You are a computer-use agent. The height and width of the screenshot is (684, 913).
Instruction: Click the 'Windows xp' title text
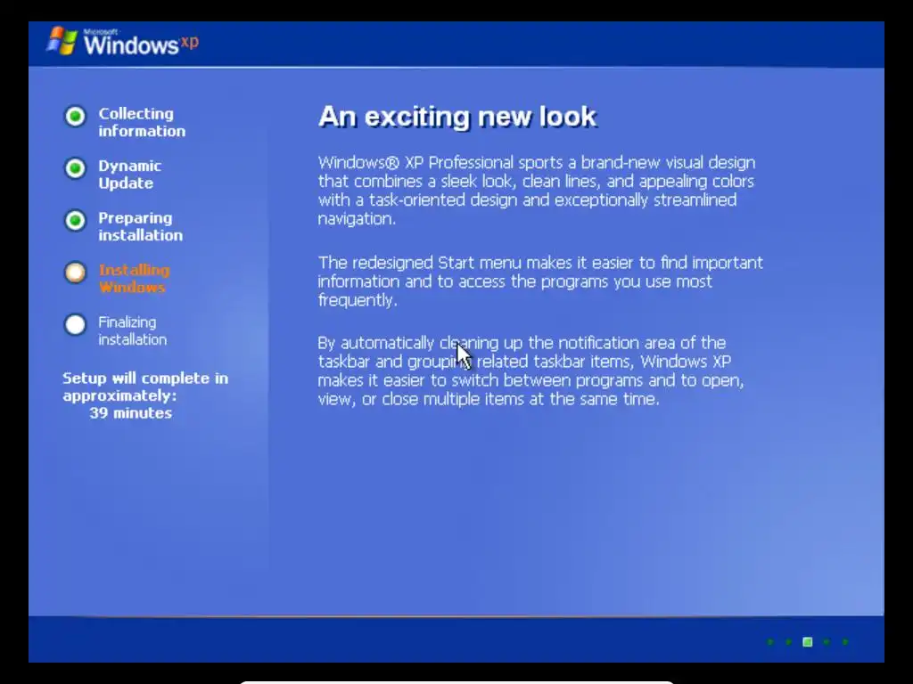[141, 43]
